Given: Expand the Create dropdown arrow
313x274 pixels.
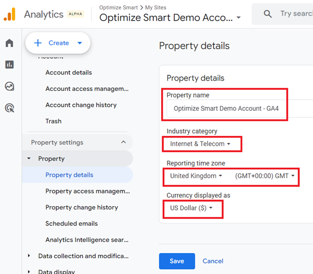Looking at the screenshot, I should point(79,43).
